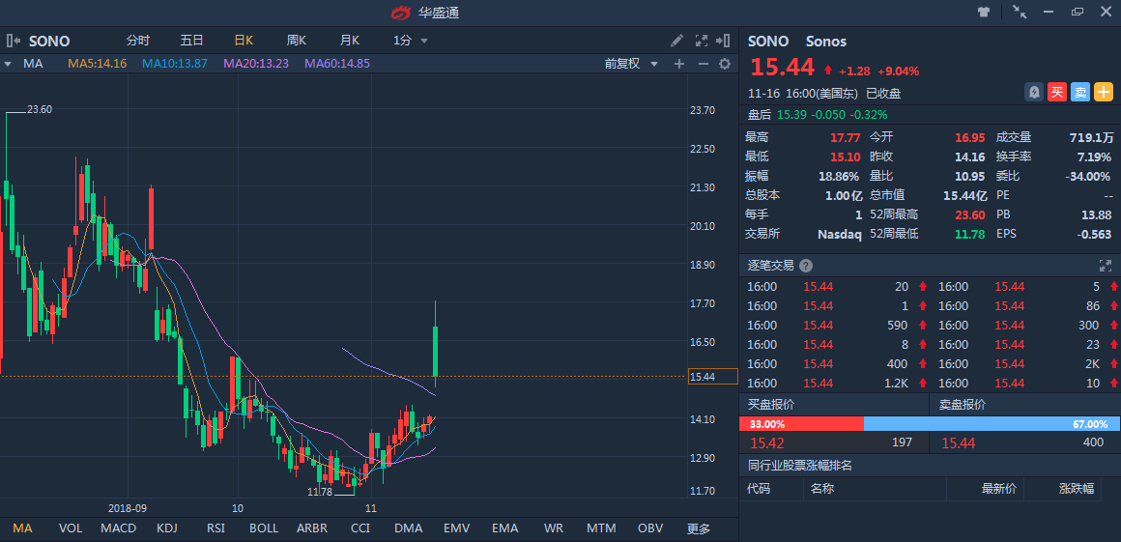The width and height of the screenshot is (1121, 542).
Task: Click the compact mode shrink-arrows icon
Action: pyautogui.click(x=1020, y=12)
